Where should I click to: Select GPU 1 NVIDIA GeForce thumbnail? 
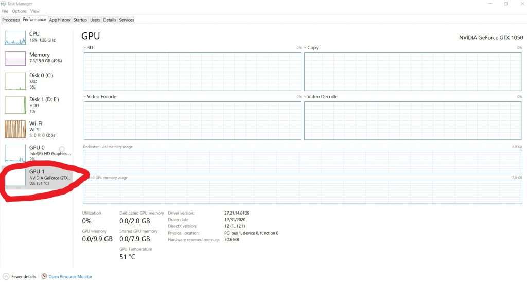(15, 177)
